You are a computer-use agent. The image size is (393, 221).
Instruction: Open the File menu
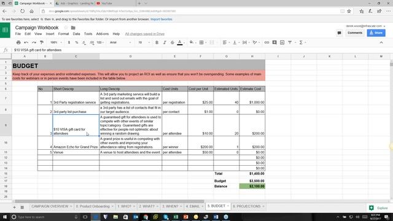pyautogui.click(x=18, y=34)
